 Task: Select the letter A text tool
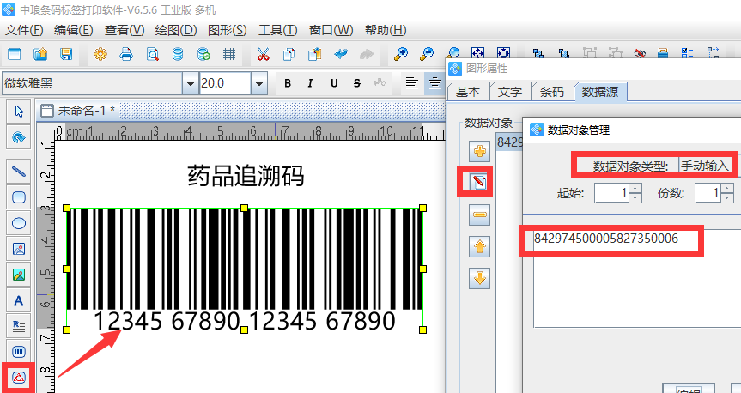[19, 300]
